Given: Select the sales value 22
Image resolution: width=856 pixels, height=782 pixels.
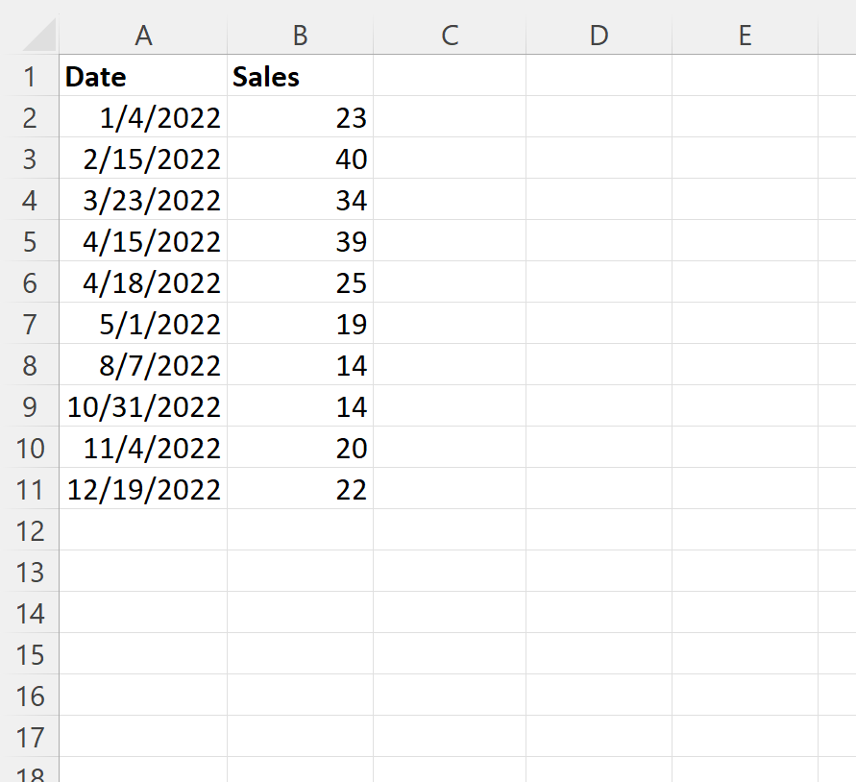Looking at the screenshot, I should pyautogui.click(x=301, y=489).
